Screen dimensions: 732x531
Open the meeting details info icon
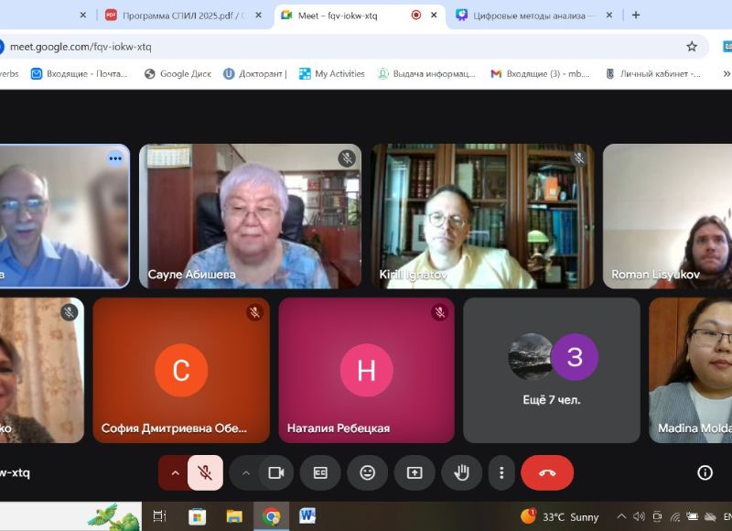click(x=705, y=472)
